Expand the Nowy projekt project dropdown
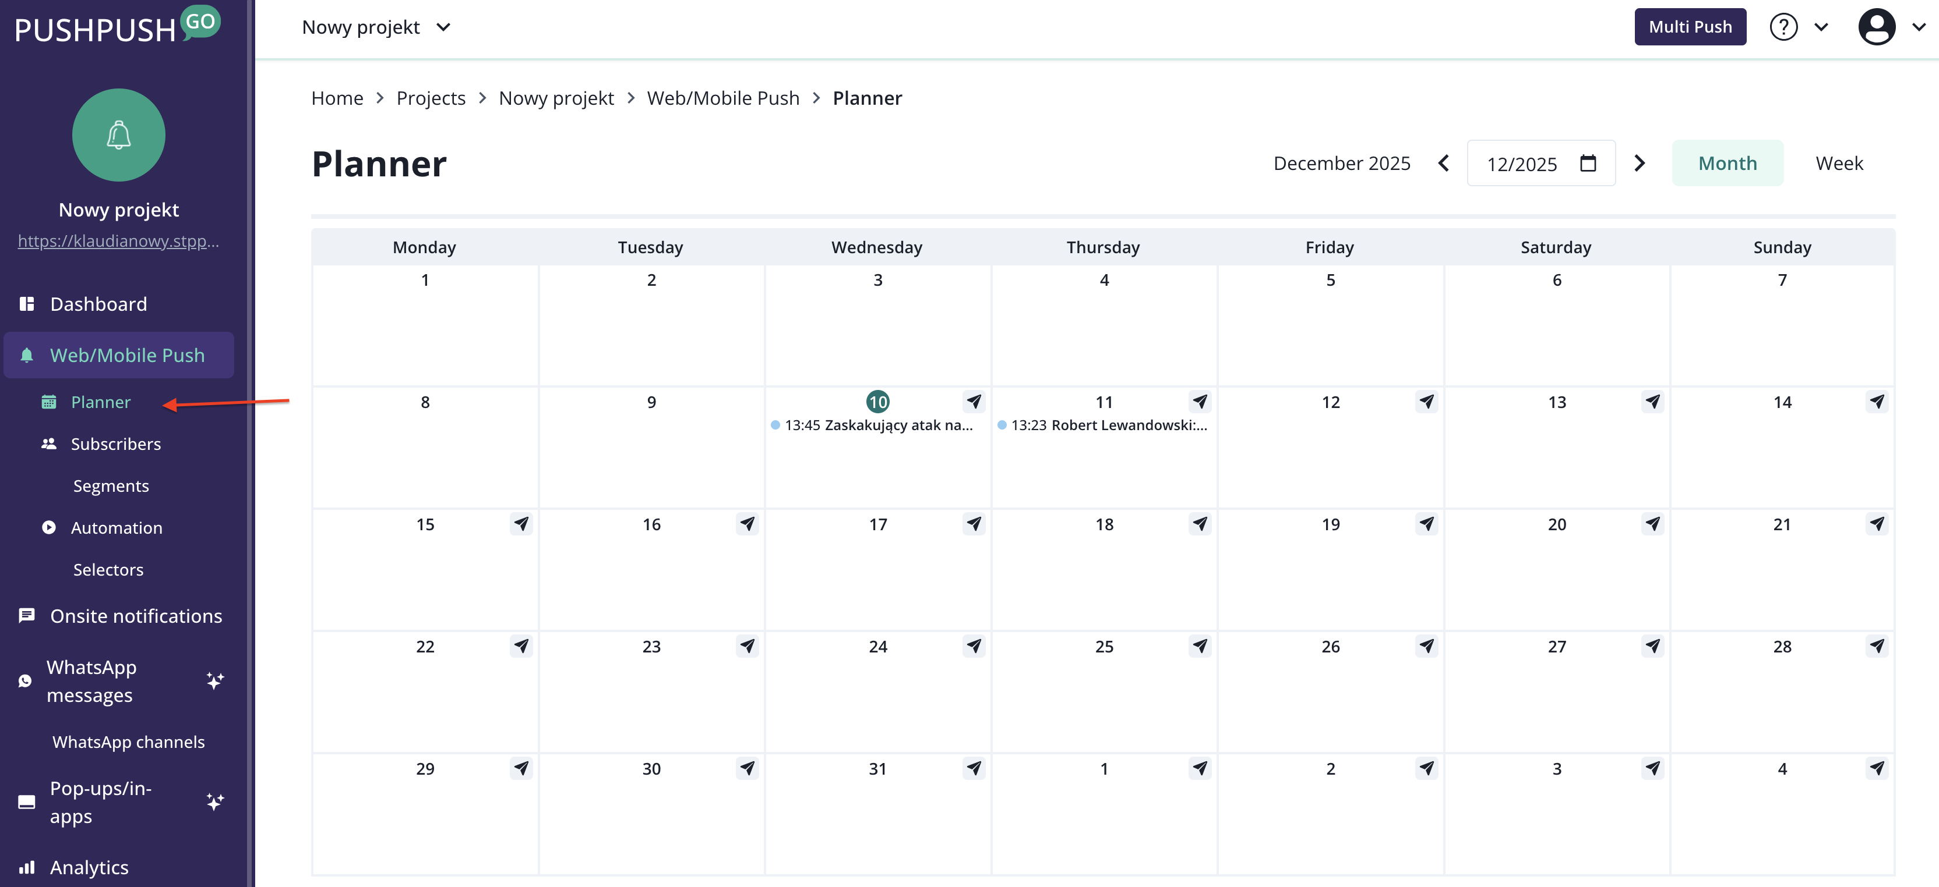 pyautogui.click(x=376, y=27)
